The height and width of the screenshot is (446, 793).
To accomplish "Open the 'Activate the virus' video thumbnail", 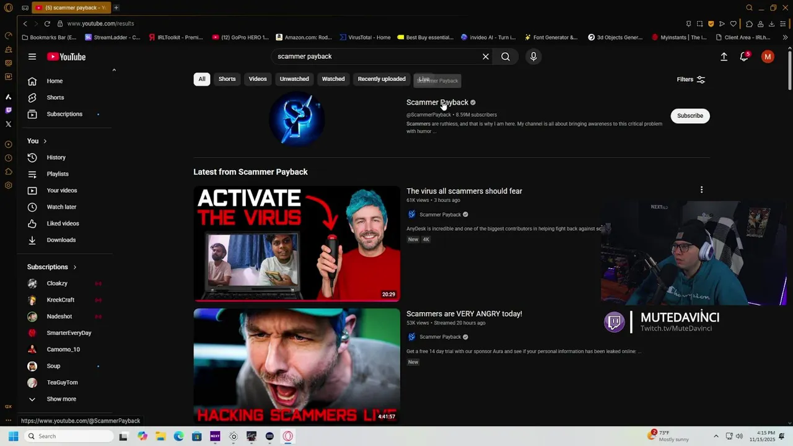I will (297, 243).
